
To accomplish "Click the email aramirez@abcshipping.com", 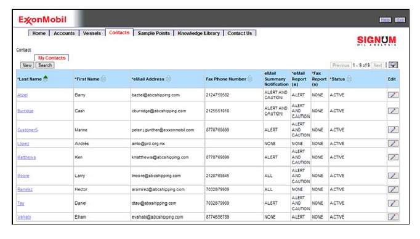I will 158,189.
